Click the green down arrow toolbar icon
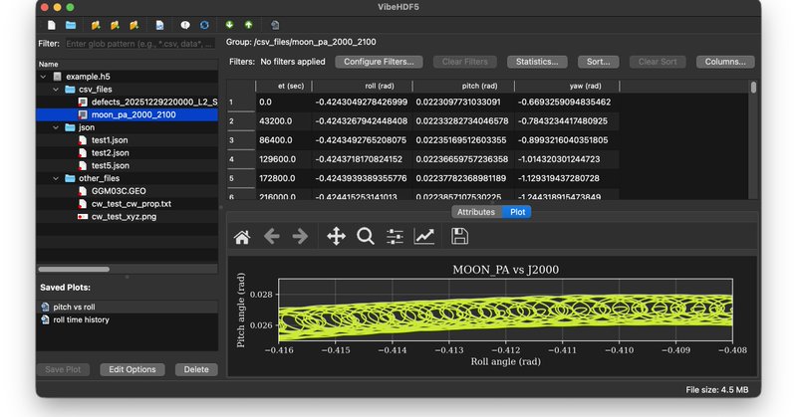The height and width of the screenshot is (417, 797). 229,24
